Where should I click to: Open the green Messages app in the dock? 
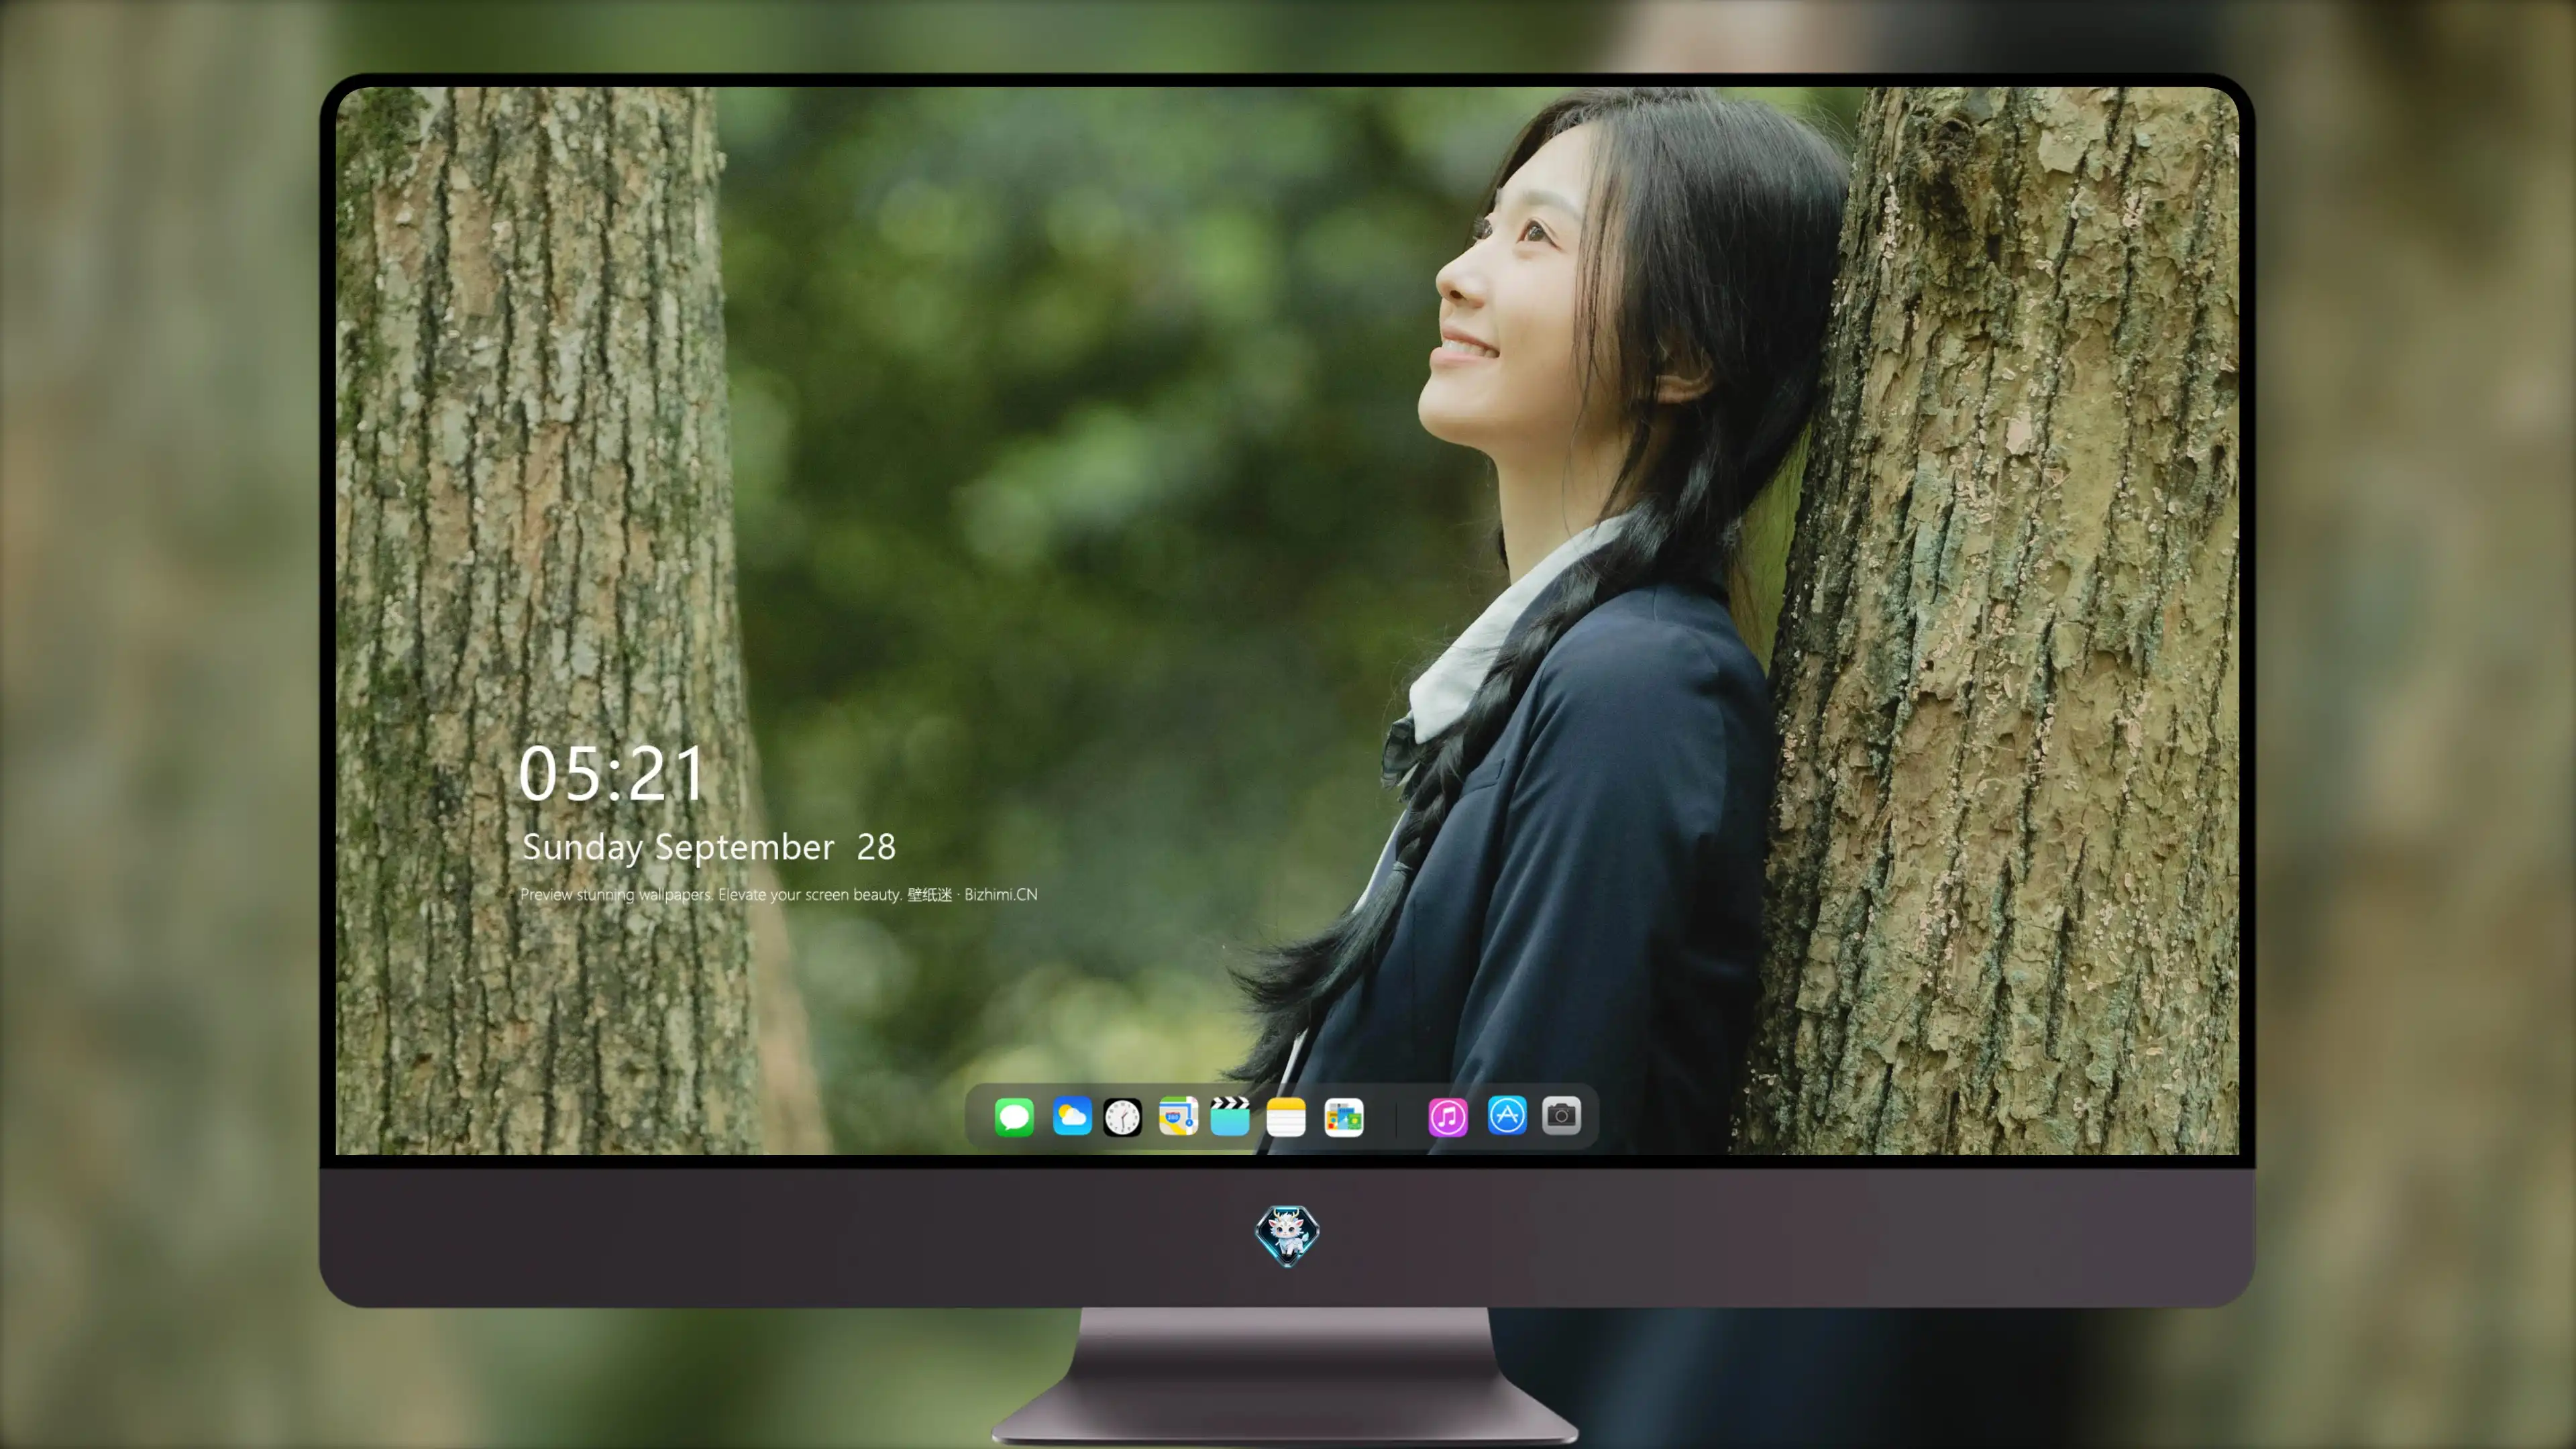(1014, 1116)
